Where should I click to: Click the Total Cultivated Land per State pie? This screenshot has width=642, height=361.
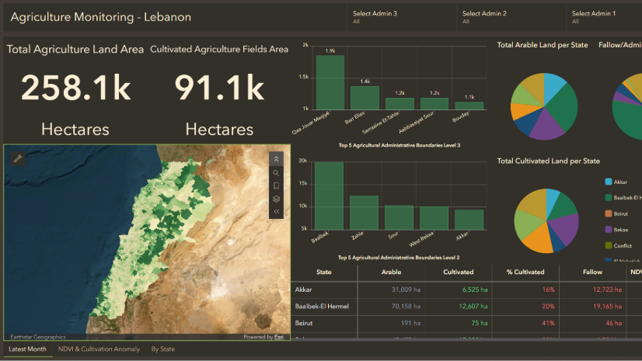click(x=546, y=220)
